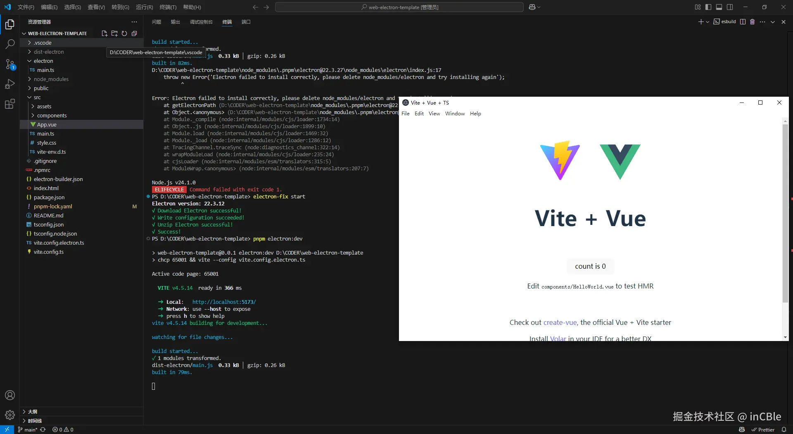Switch to the 问题 problems tab
The width and height of the screenshot is (793, 434).
pos(157,22)
